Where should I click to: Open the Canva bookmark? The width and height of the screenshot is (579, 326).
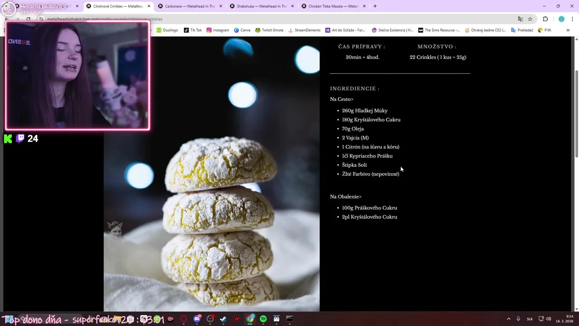click(x=242, y=30)
